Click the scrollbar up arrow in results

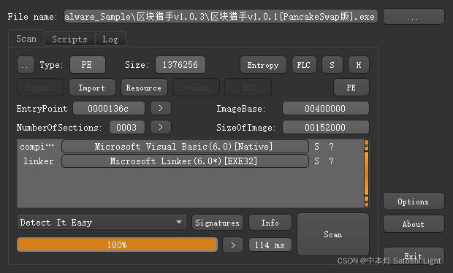(366, 146)
